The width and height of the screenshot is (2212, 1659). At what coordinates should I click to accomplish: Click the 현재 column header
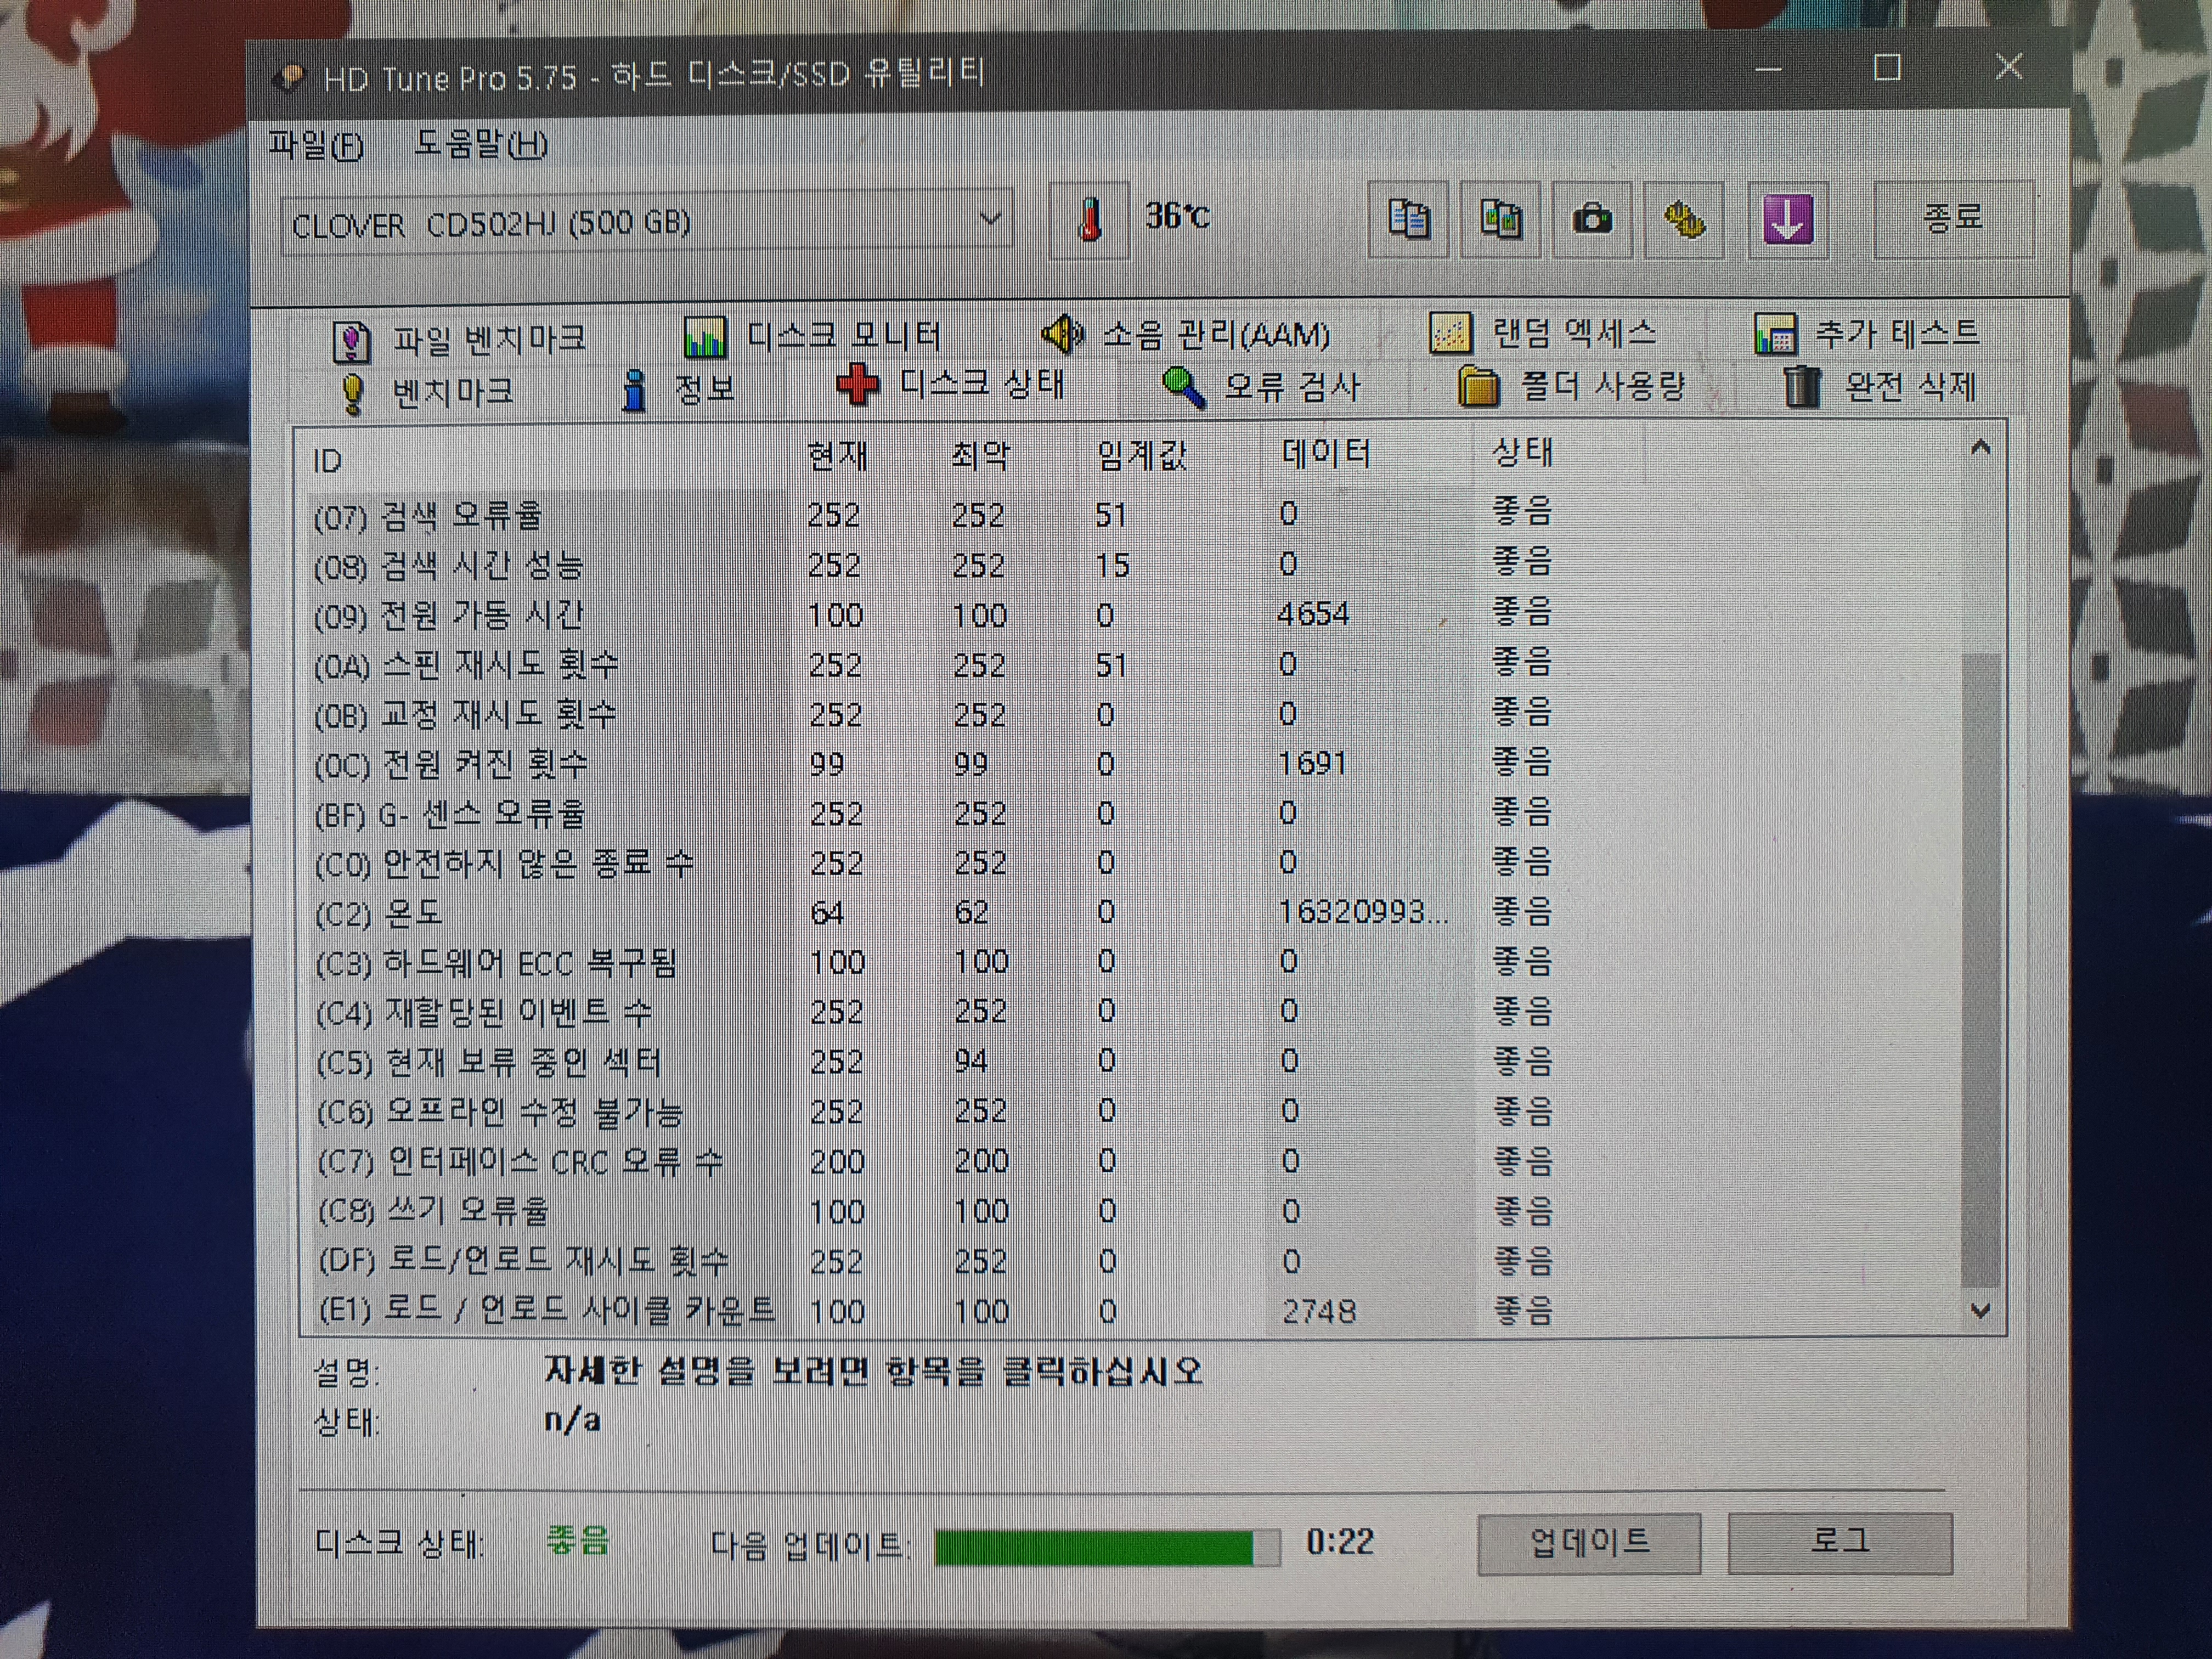(x=837, y=456)
